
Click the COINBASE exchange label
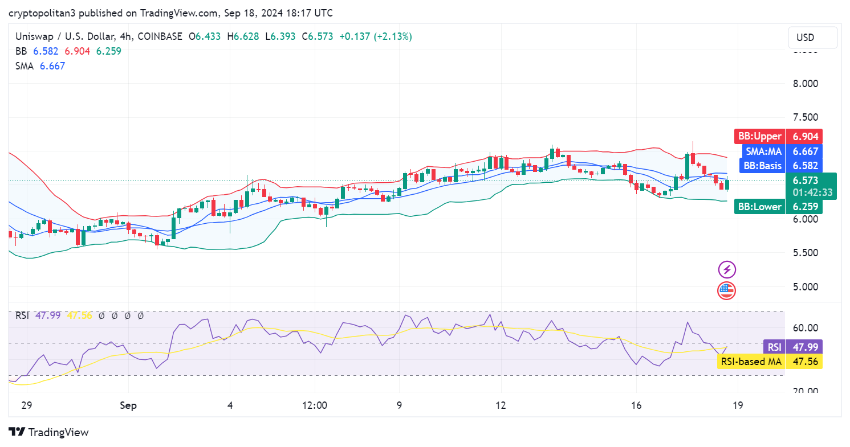(160, 36)
